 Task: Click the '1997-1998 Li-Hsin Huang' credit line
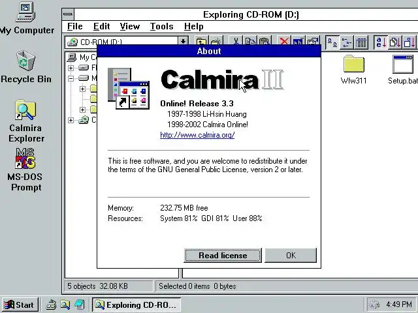pyautogui.click(x=207, y=114)
